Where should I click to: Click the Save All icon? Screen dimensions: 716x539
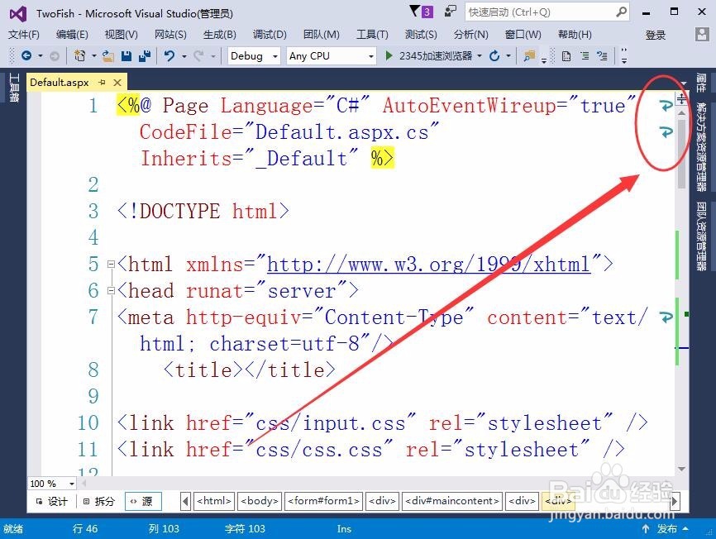point(145,56)
